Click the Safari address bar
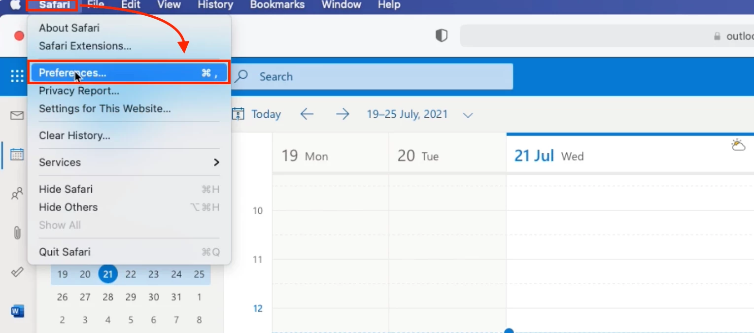Screen dimensions: 754x333 pos(607,36)
